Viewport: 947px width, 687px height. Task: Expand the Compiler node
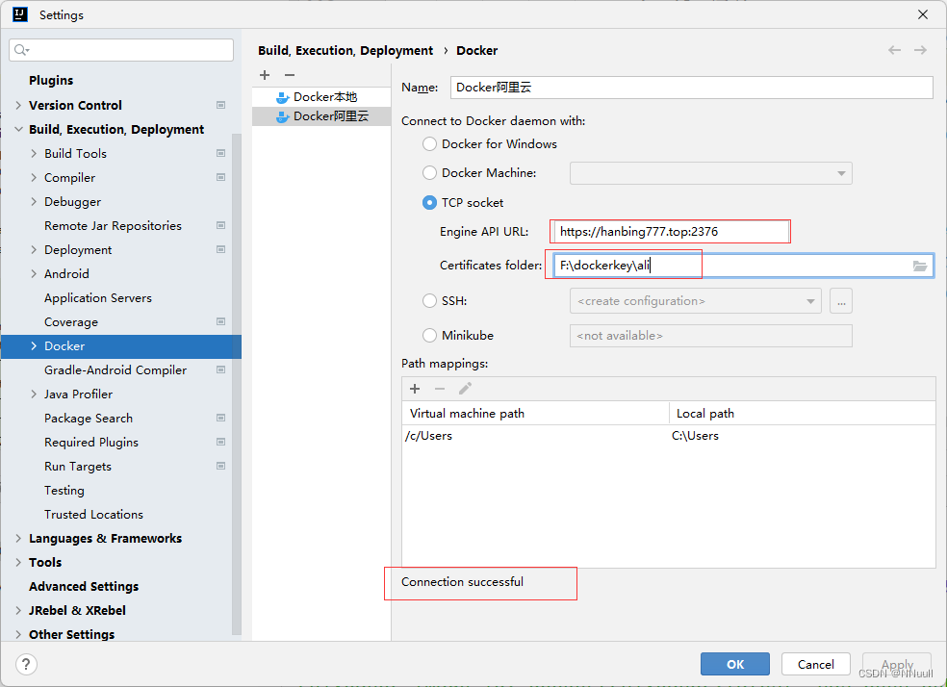coord(34,177)
